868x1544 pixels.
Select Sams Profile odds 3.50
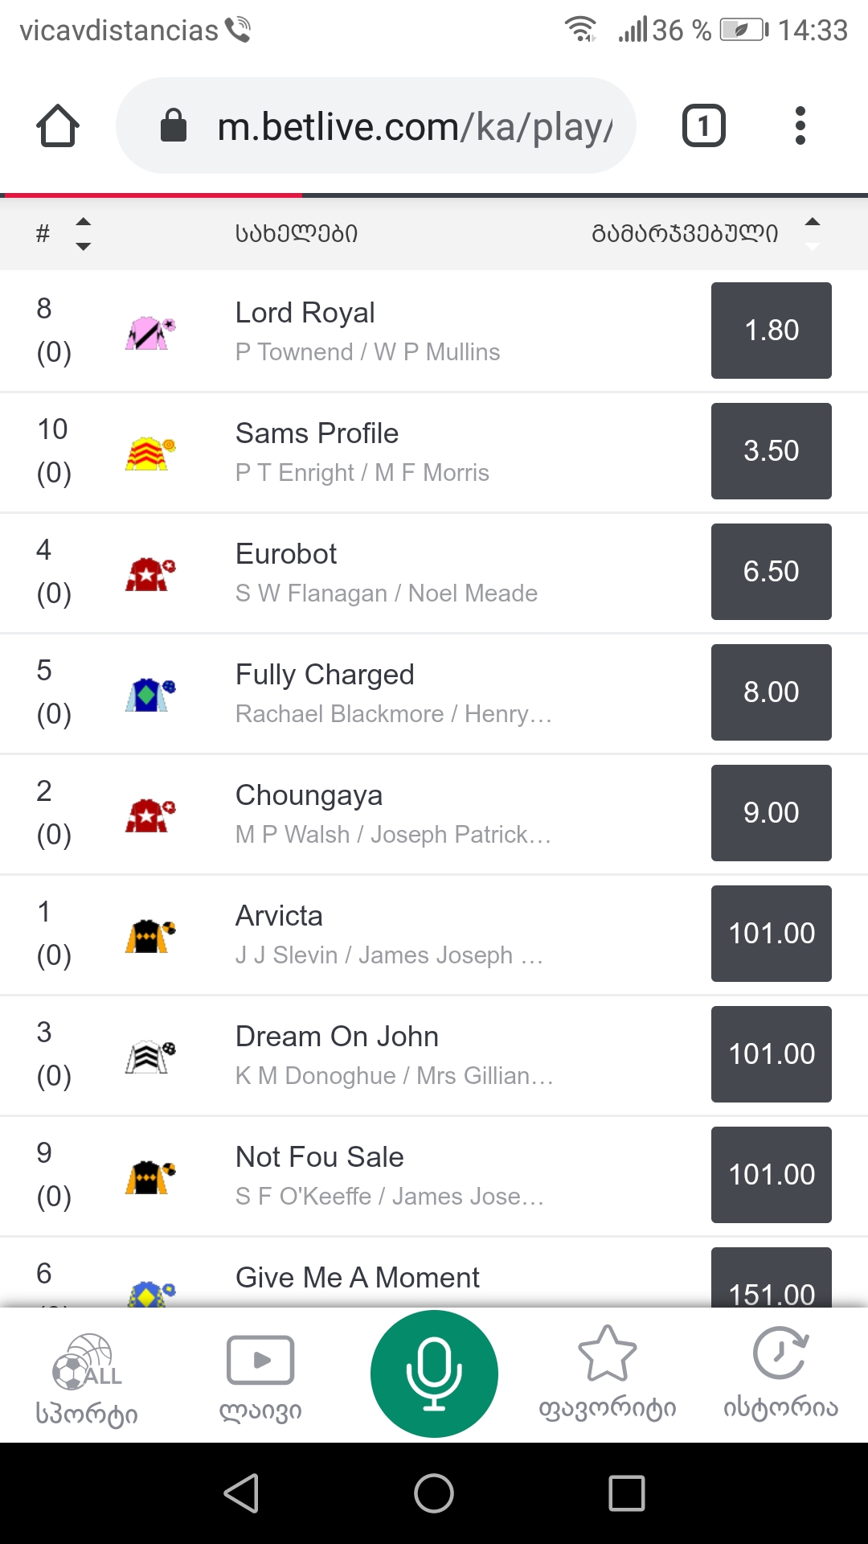[x=771, y=451]
